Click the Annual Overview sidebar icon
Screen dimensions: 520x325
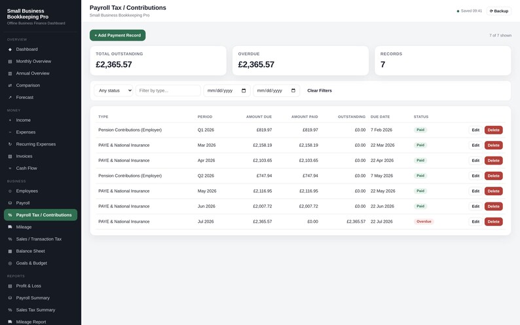coord(10,73)
